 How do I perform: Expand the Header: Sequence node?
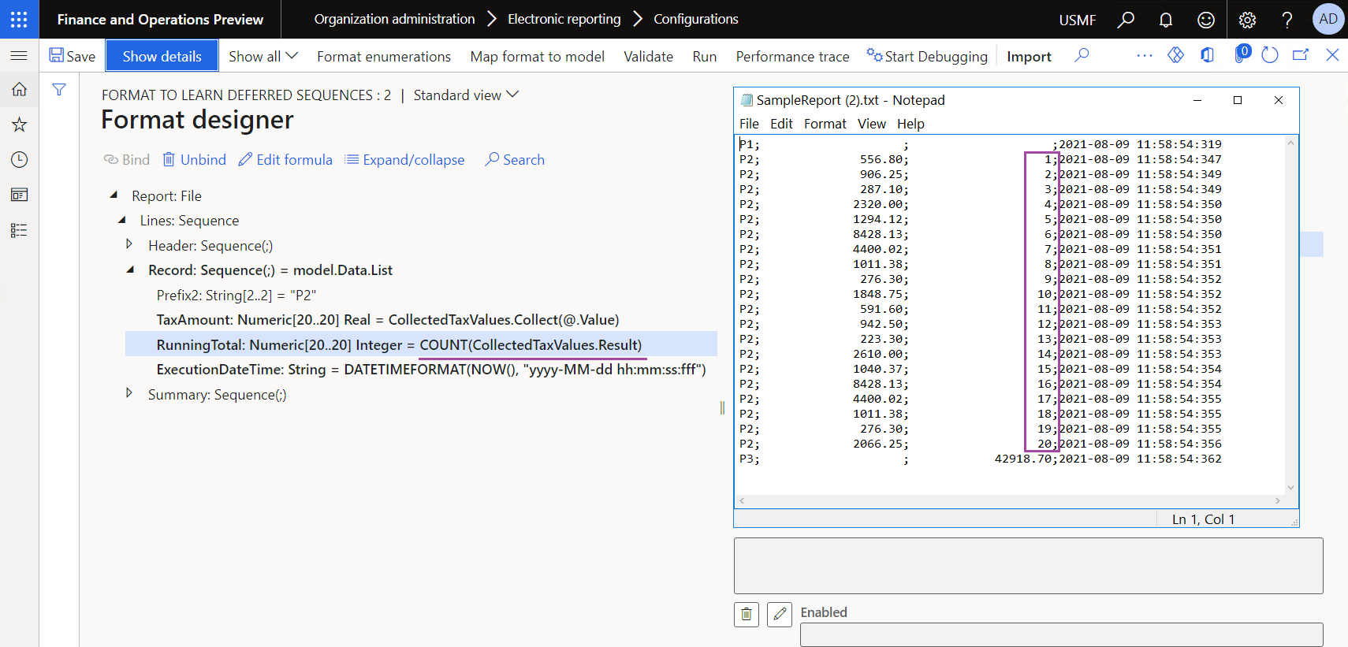coord(129,245)
